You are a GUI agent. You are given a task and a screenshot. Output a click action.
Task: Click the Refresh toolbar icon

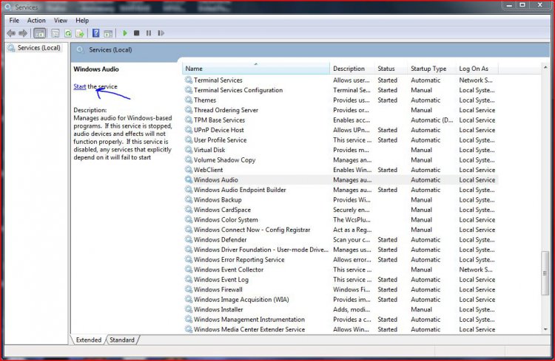[x=67, y=33]
